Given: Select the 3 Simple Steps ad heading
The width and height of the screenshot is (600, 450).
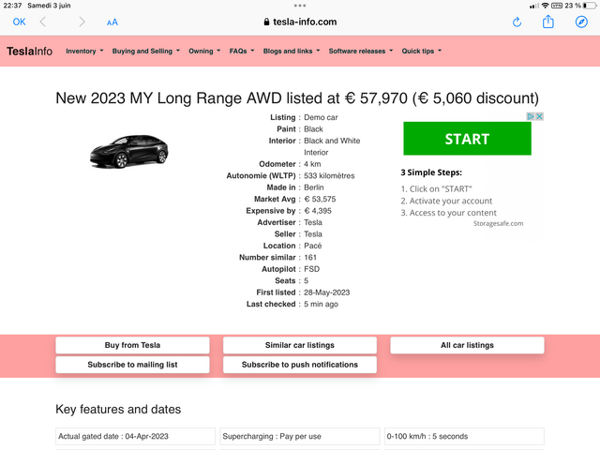Looking at the screenshot, I should [431, 172].
